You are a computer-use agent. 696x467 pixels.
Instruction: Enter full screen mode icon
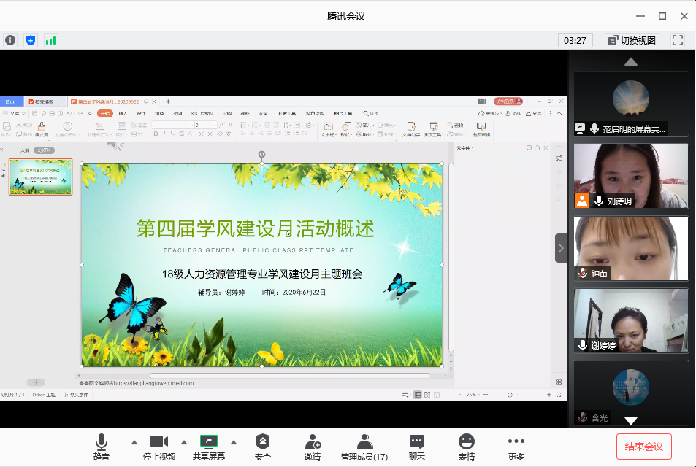pos(678,40)
